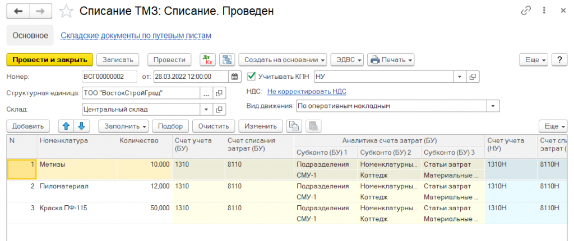574x241 pixels.
Task: Move selected row down
Action: 81,126
